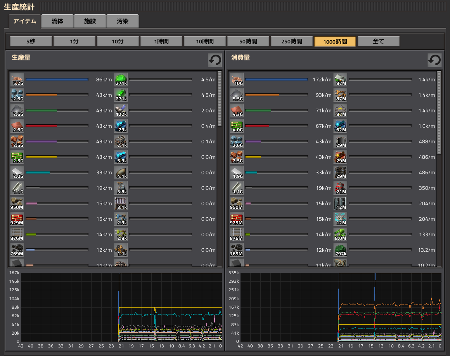Set time range to 1分
The height and width of the screenshot is (356, 450).
tap(74, 41)
